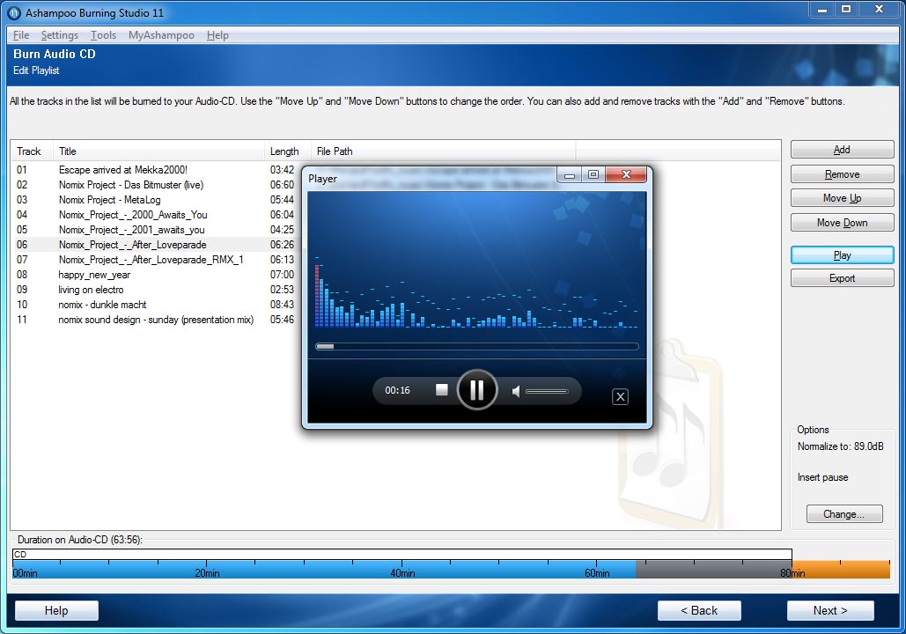Proceed with the Next button

(830, 610)
